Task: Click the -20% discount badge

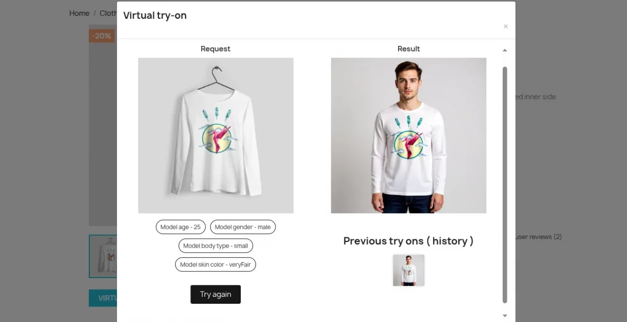Action: click(x=101, y=36)
